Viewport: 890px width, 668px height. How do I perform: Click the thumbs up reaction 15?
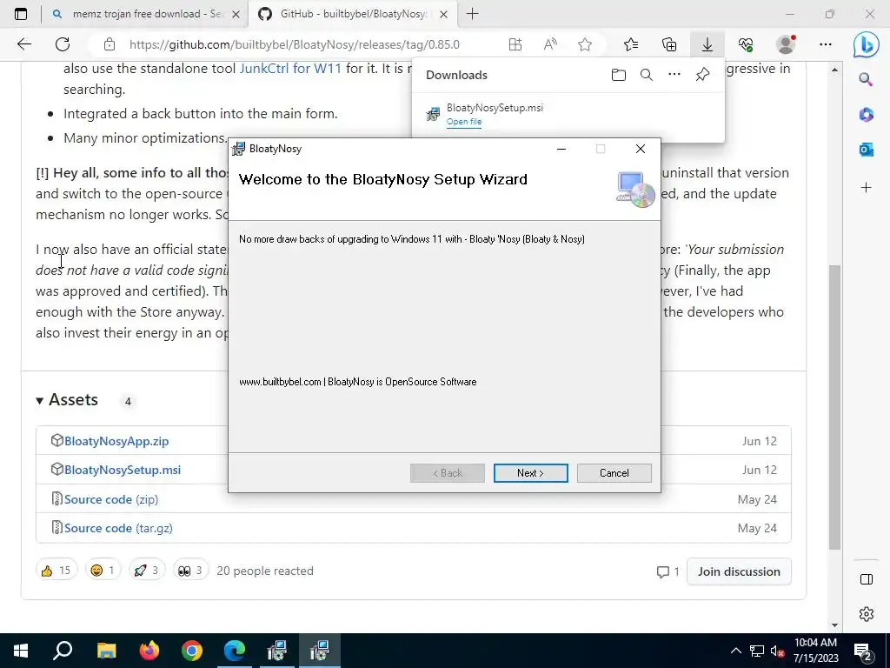click(56, 571)
